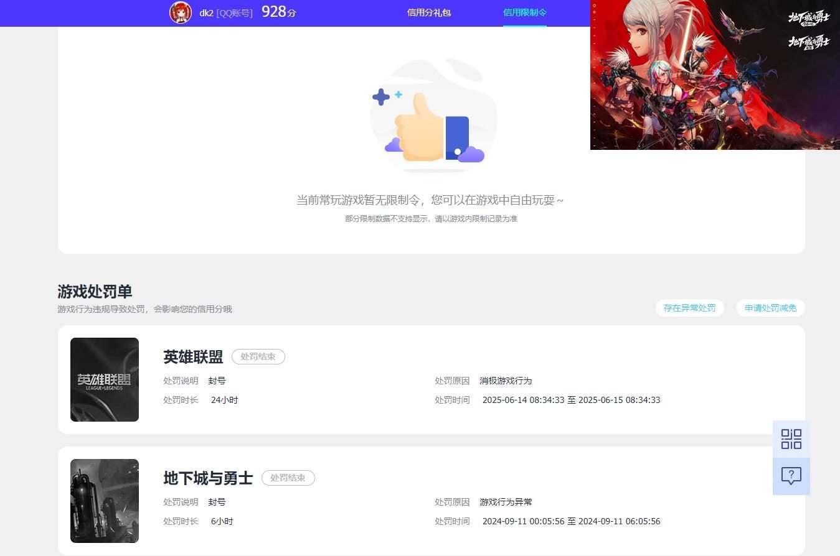Click the 2025-06-14 08:34:33 penalty time range
This screenshot has height=556, width=840.
pyautogui.click(x=571, y=400)
